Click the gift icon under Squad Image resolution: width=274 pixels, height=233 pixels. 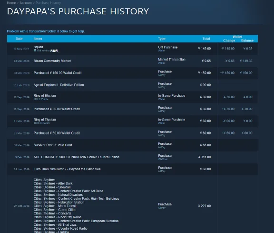[x=35, y=51]
